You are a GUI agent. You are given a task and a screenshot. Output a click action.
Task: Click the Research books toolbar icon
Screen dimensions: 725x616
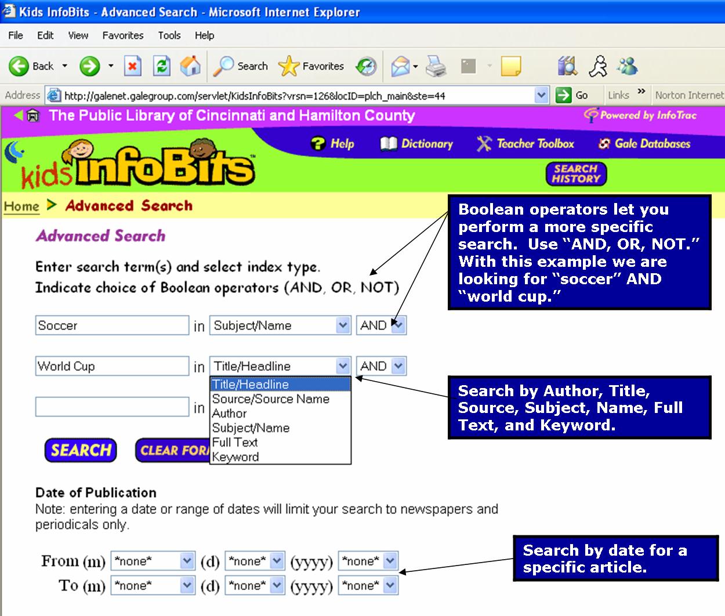coord(567,66)
